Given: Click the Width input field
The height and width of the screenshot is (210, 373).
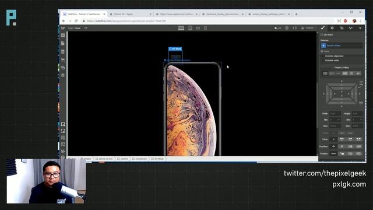Looking at the screenshot, I should tap(335, 114).
